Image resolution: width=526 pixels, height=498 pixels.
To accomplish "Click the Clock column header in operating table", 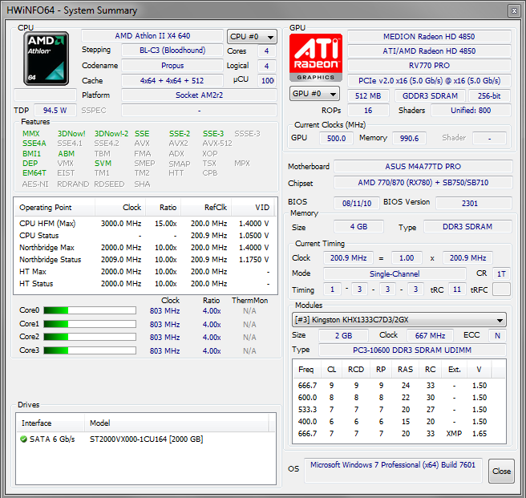I will 120,208.
